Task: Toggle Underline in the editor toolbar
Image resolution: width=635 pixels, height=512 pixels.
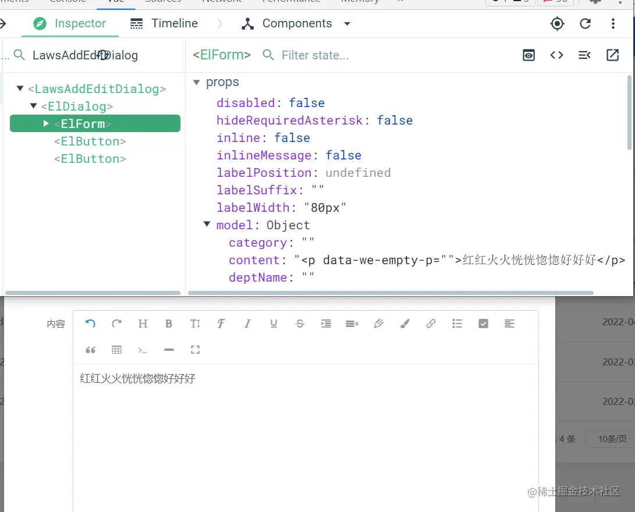Action: pos(274,323)
